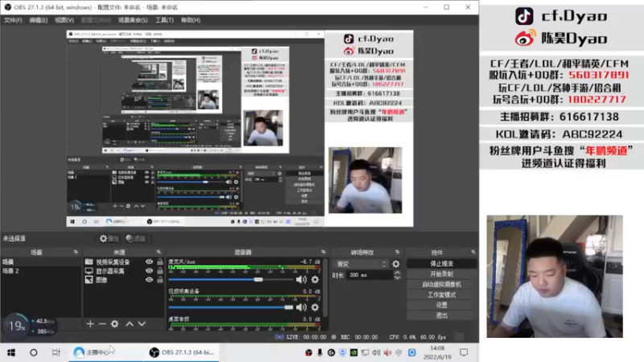Open 麦克风/Aux audio gear settings
The image size is (644, 362).
[315, 279]
